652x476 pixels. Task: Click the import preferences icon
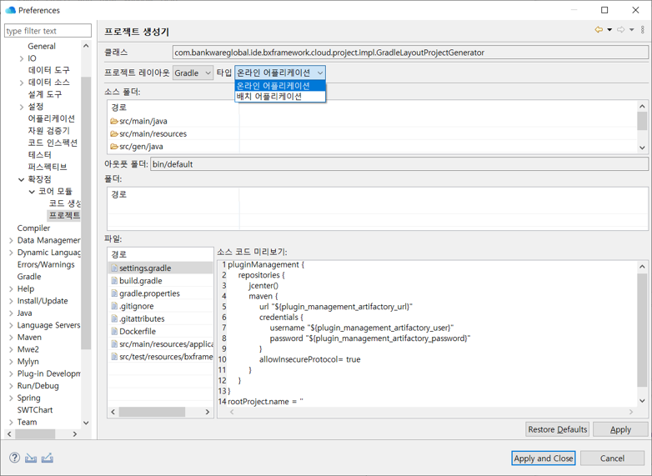(x=31, y=458)
